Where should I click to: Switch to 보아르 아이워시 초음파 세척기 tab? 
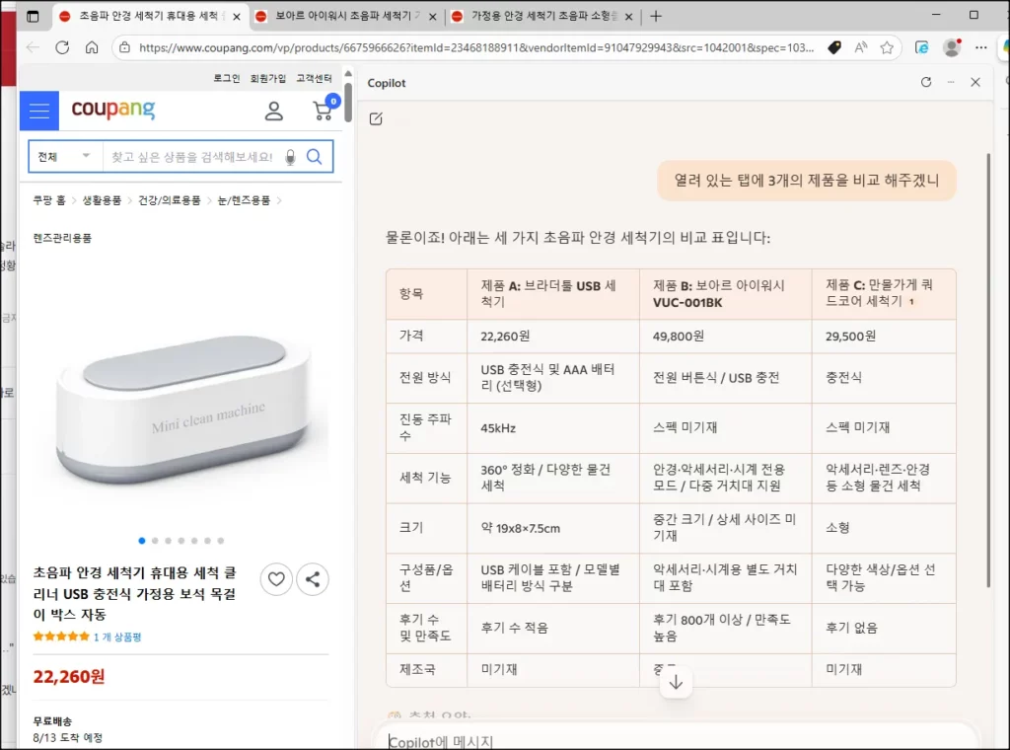[x=347, y=16]
